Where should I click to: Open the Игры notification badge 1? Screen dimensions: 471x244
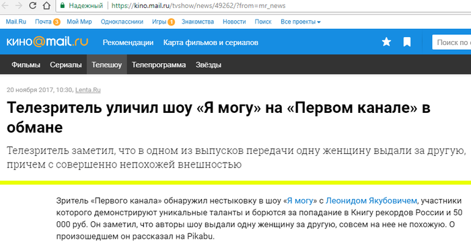(x=171, y=22)
